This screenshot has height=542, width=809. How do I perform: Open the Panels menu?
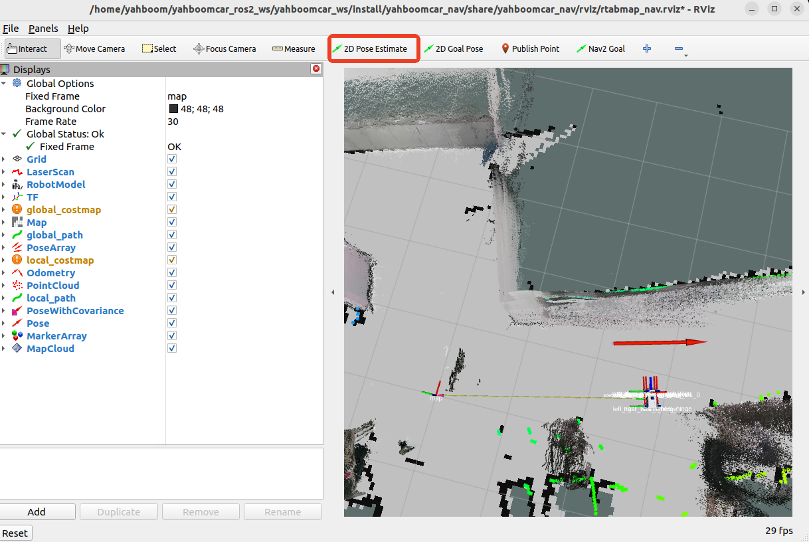(43, 29)
